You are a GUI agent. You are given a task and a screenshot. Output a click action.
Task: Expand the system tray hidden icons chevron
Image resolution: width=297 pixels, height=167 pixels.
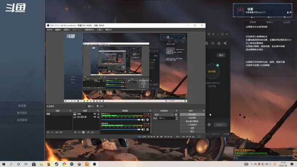[252, 164]
